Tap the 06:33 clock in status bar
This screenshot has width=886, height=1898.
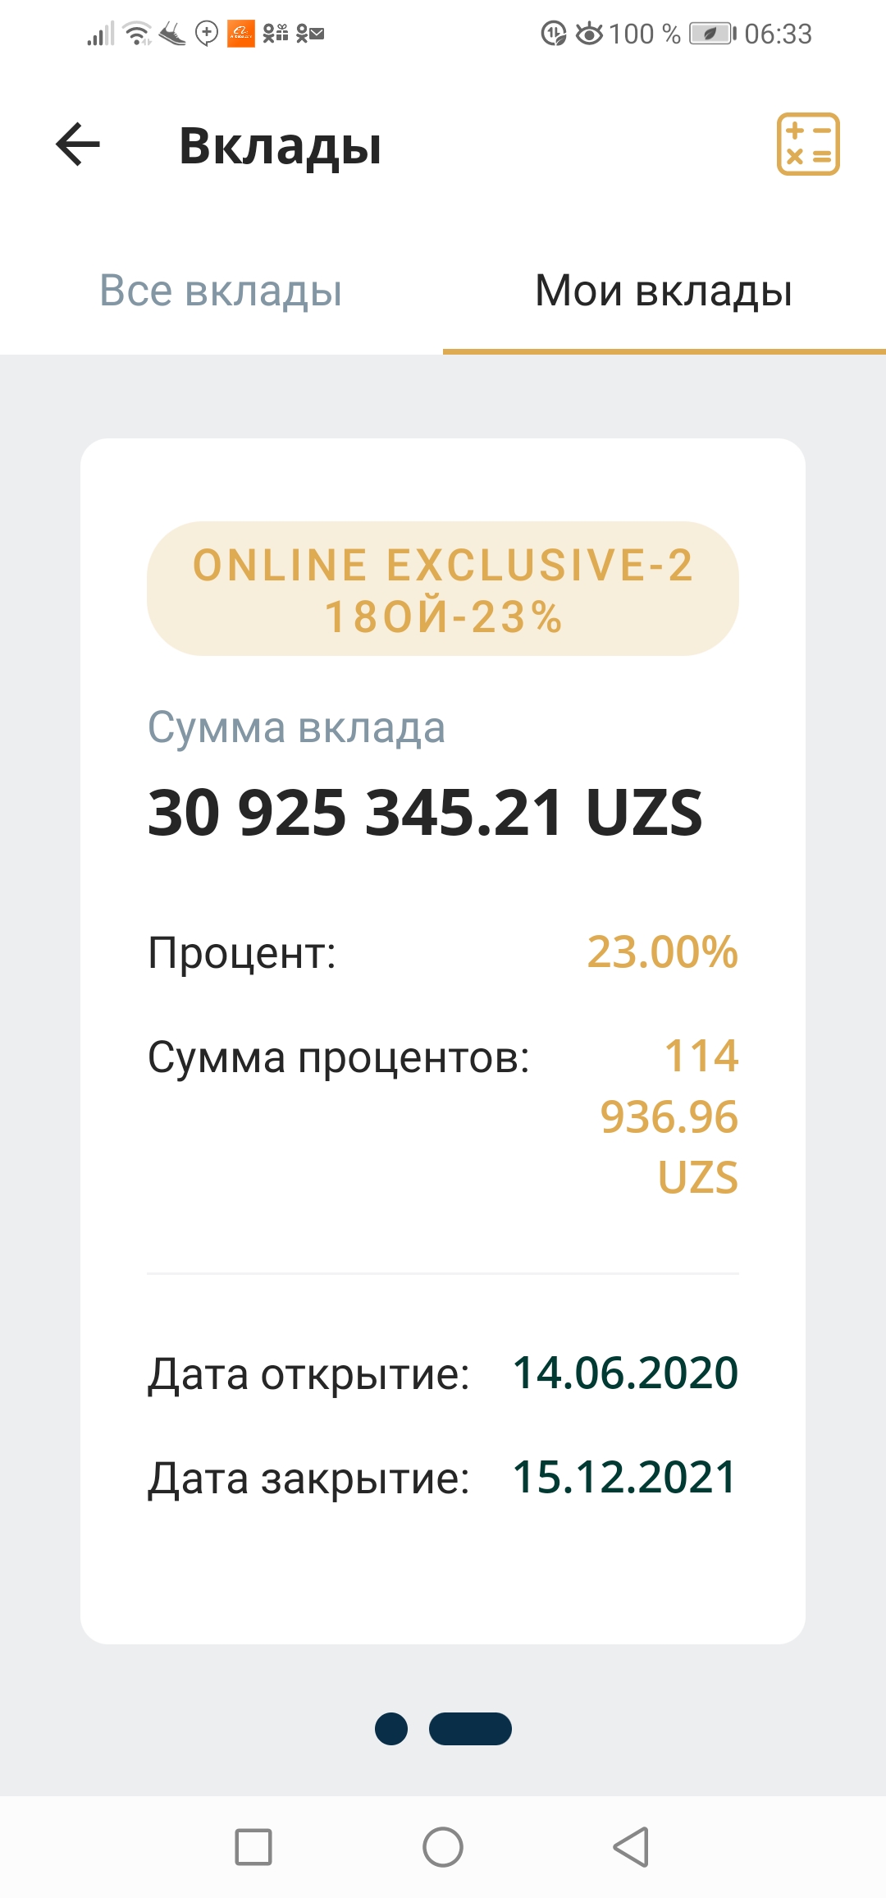(x=778, y=34)
